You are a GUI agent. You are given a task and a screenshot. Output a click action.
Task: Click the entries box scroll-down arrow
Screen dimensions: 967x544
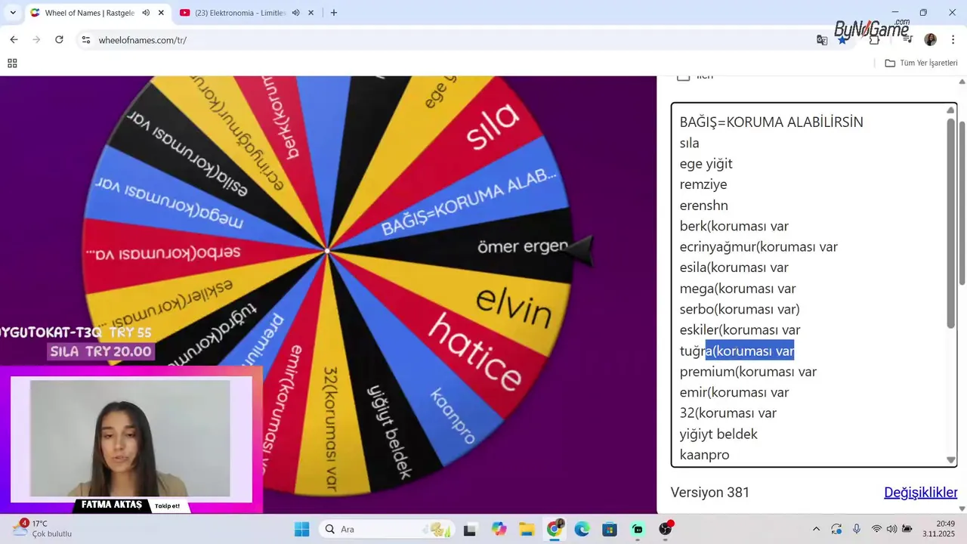click(950, 460)
